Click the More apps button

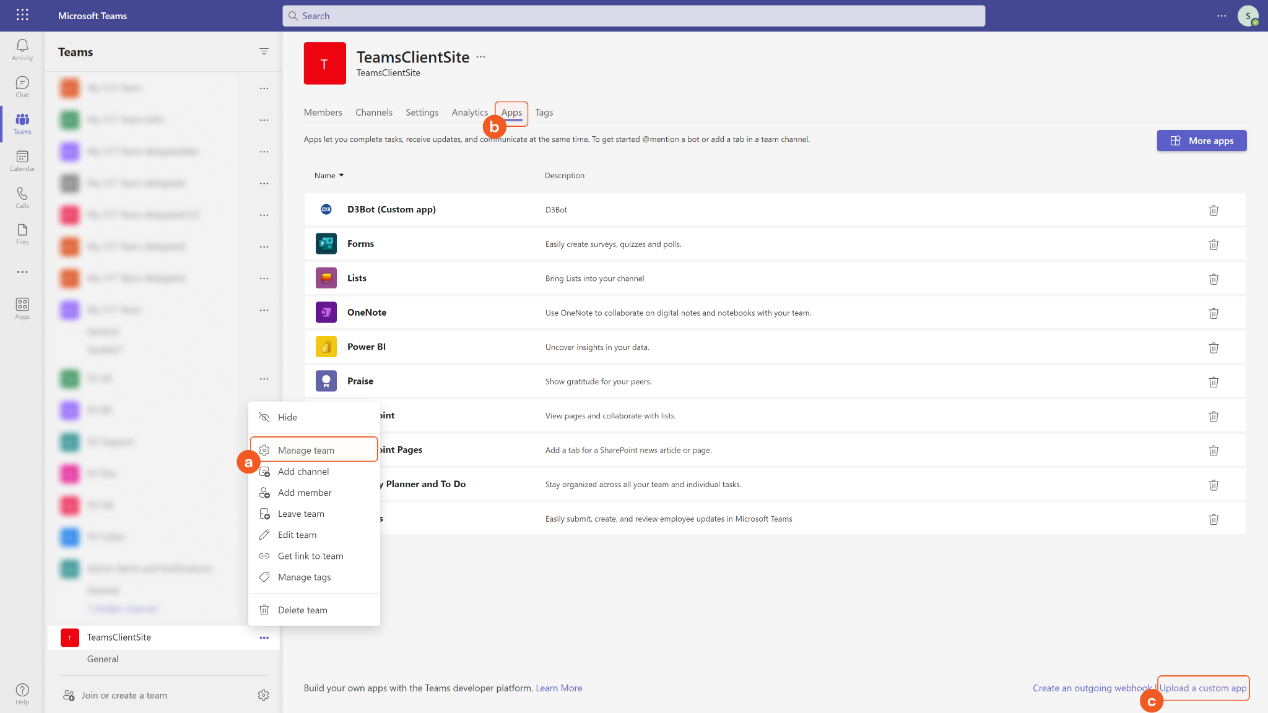1202,140
